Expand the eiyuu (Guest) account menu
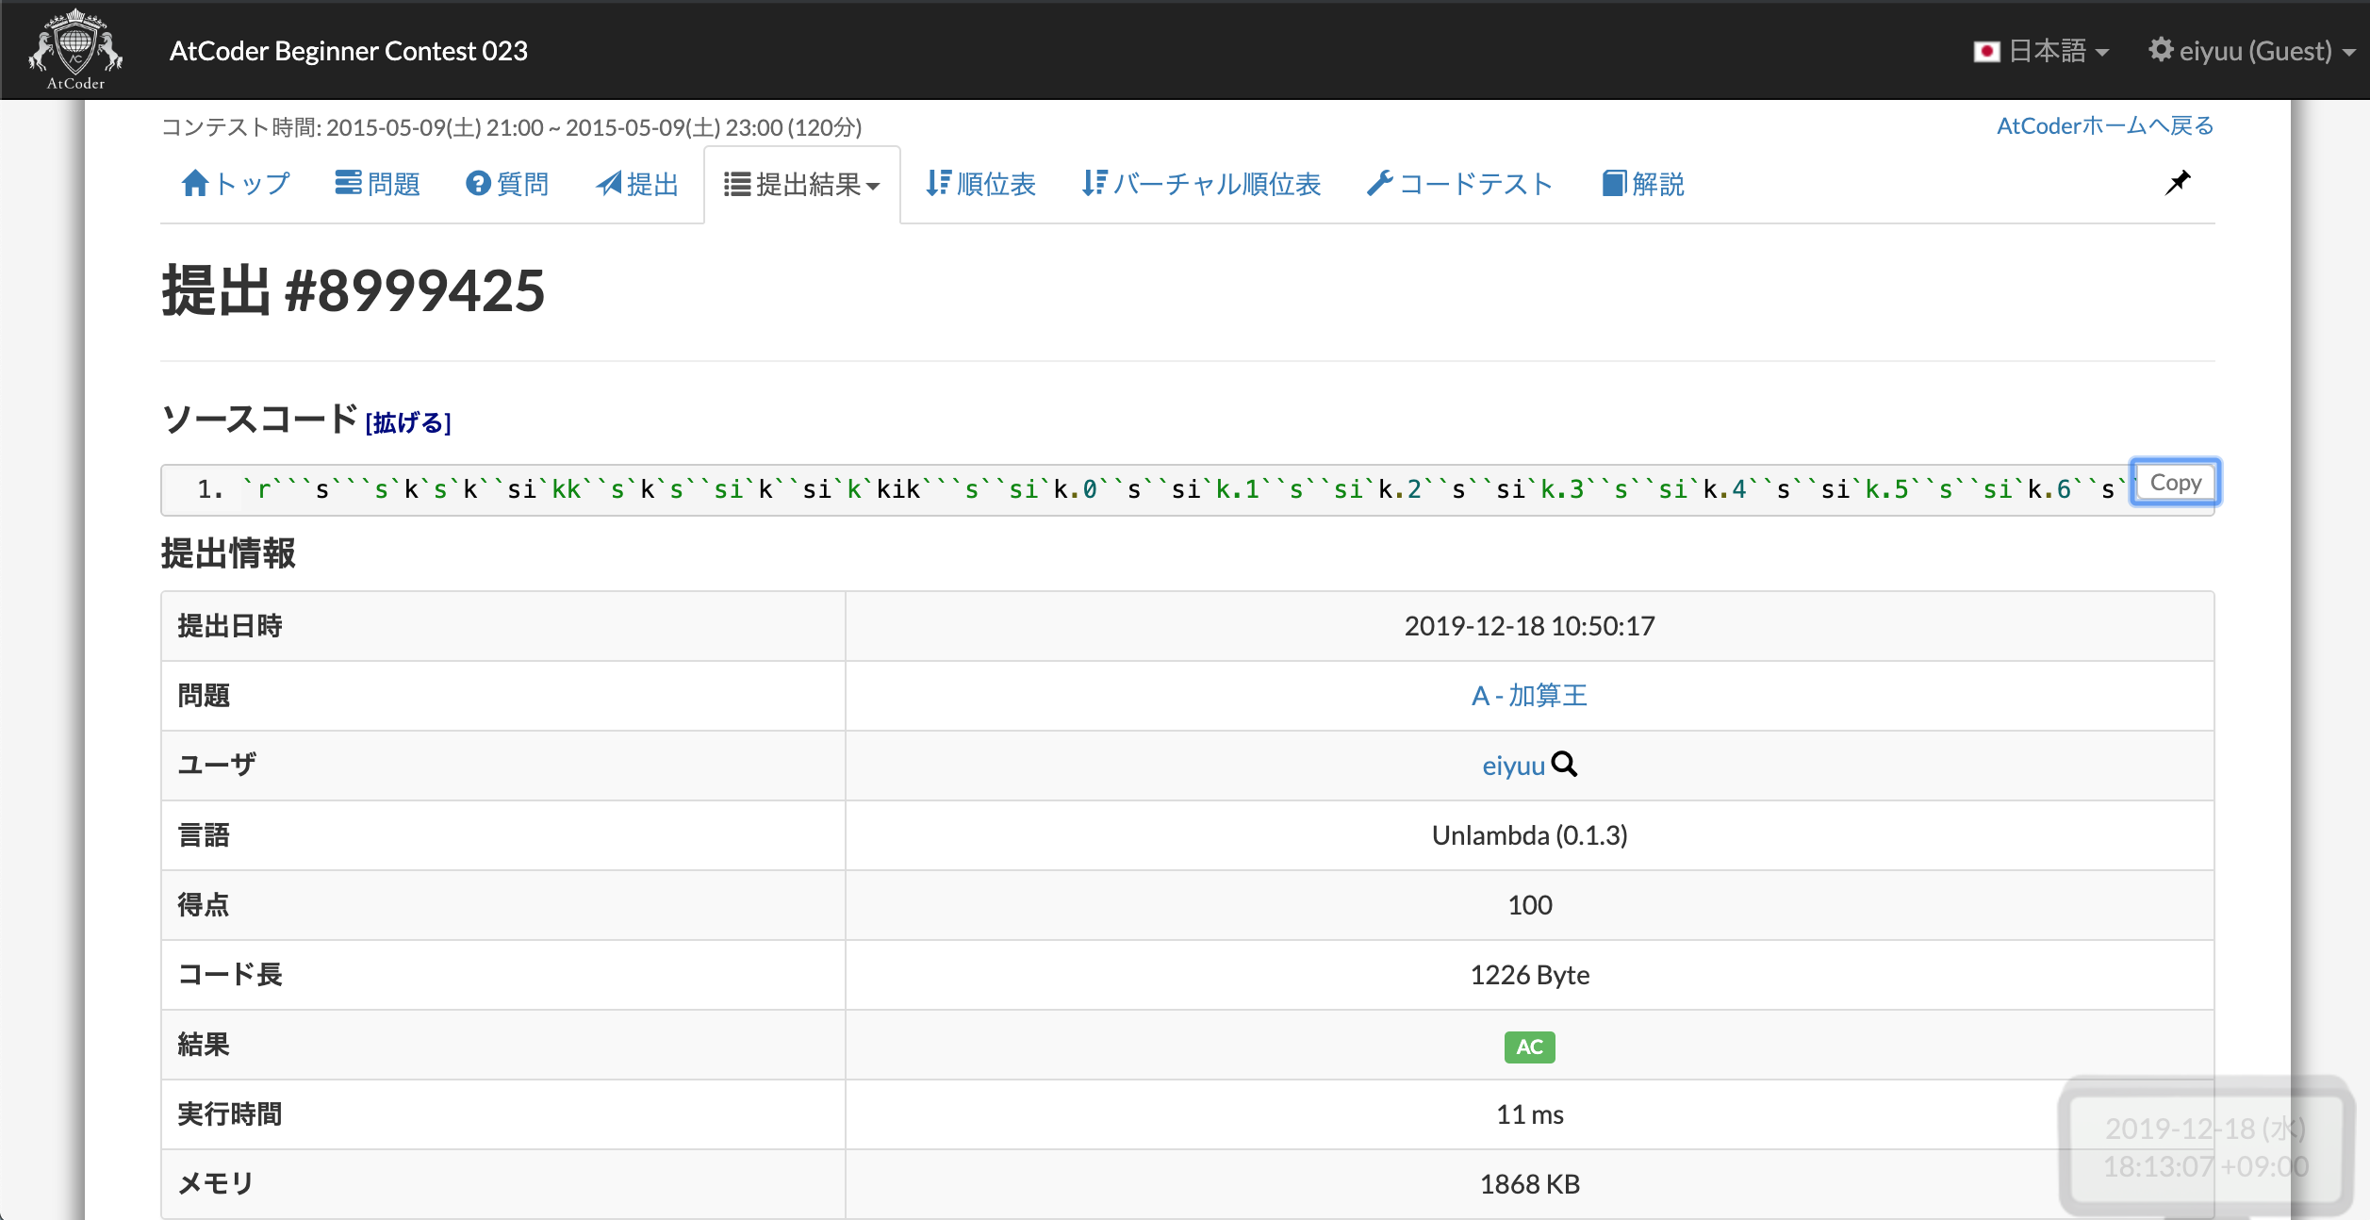The image size is (2370, 1220). point(2255,51)
